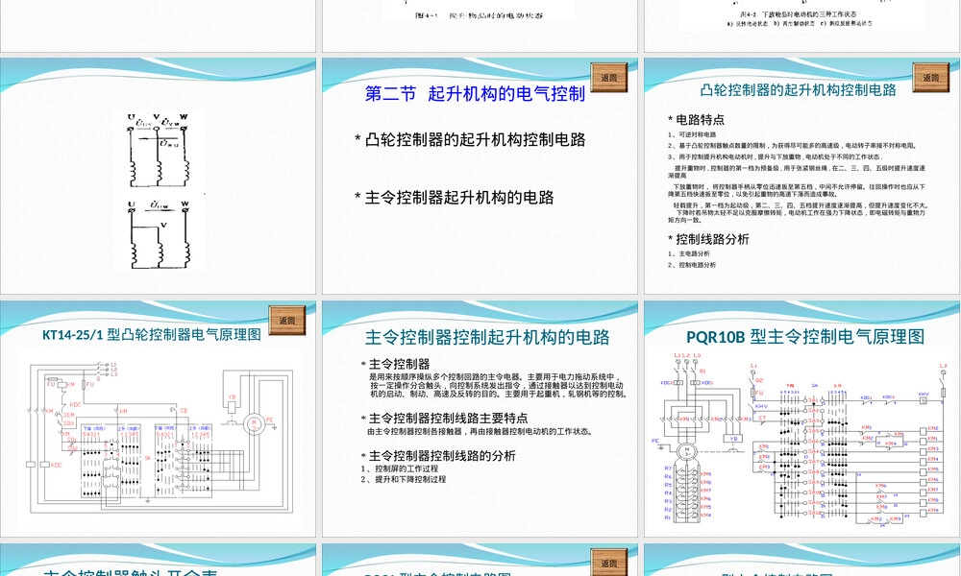Click the line 2、提升和下降控制过程
961x576 pixels.
pyautogui.click(x=404, y=479)
